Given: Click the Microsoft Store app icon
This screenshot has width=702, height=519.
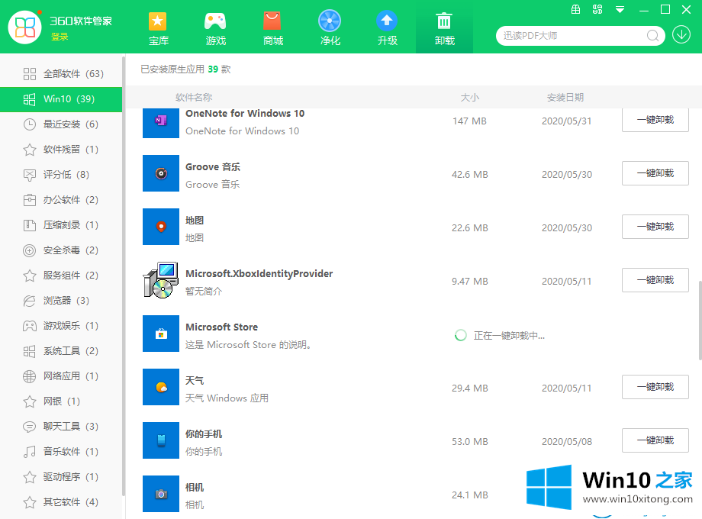Looking at the screenshot, I should pyautogui.click(x=161, y=334).
